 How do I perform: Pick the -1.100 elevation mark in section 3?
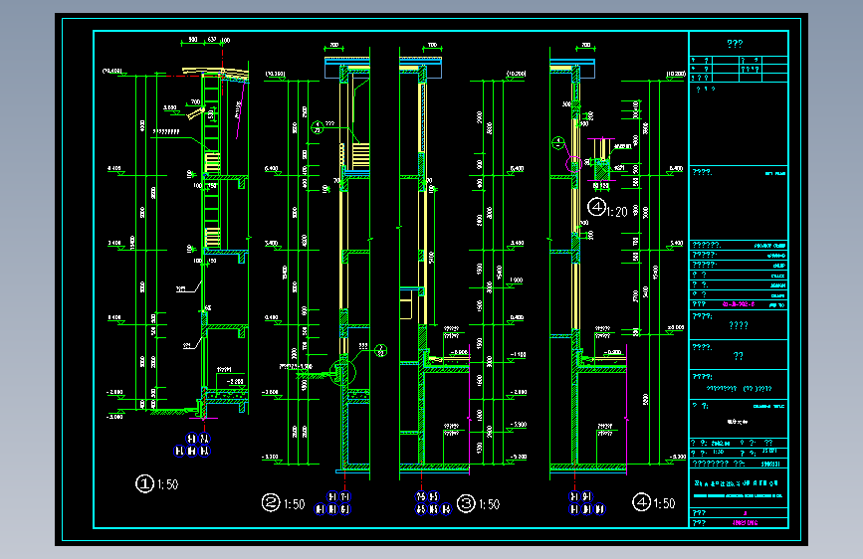(518, 355)
